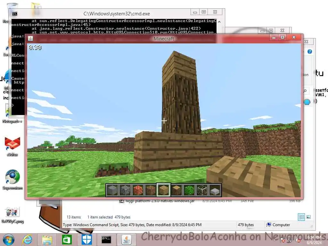Click the Java icon in Minecraft title bar
This screenshot has width=328, height=246.
point(30,38)
